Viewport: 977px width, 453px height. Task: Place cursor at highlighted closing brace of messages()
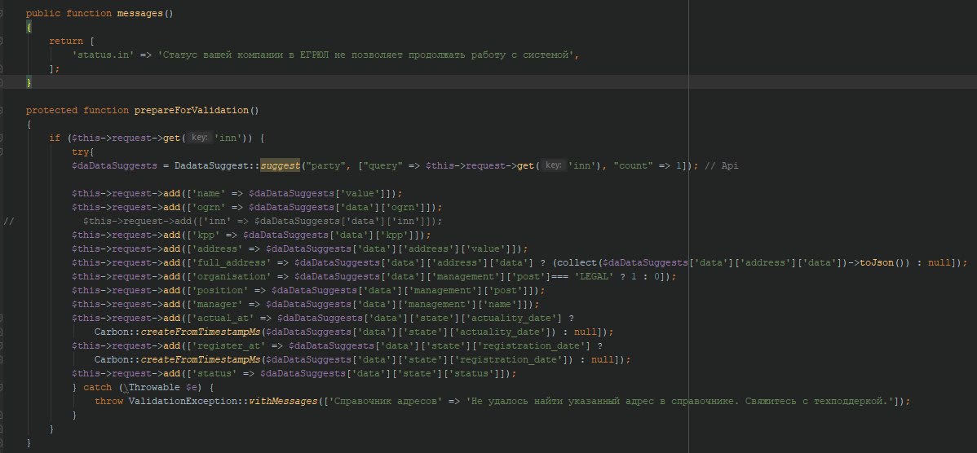[x=29, y=82]
